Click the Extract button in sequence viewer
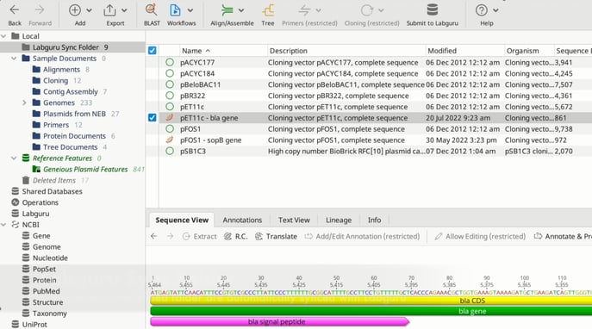Viewport: 592px width, 329px height. (199, 237)
